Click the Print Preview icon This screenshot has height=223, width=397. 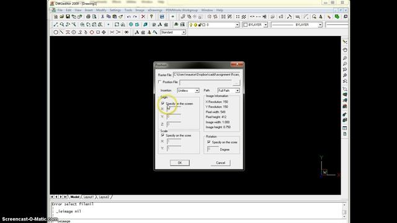coord(94,17)
